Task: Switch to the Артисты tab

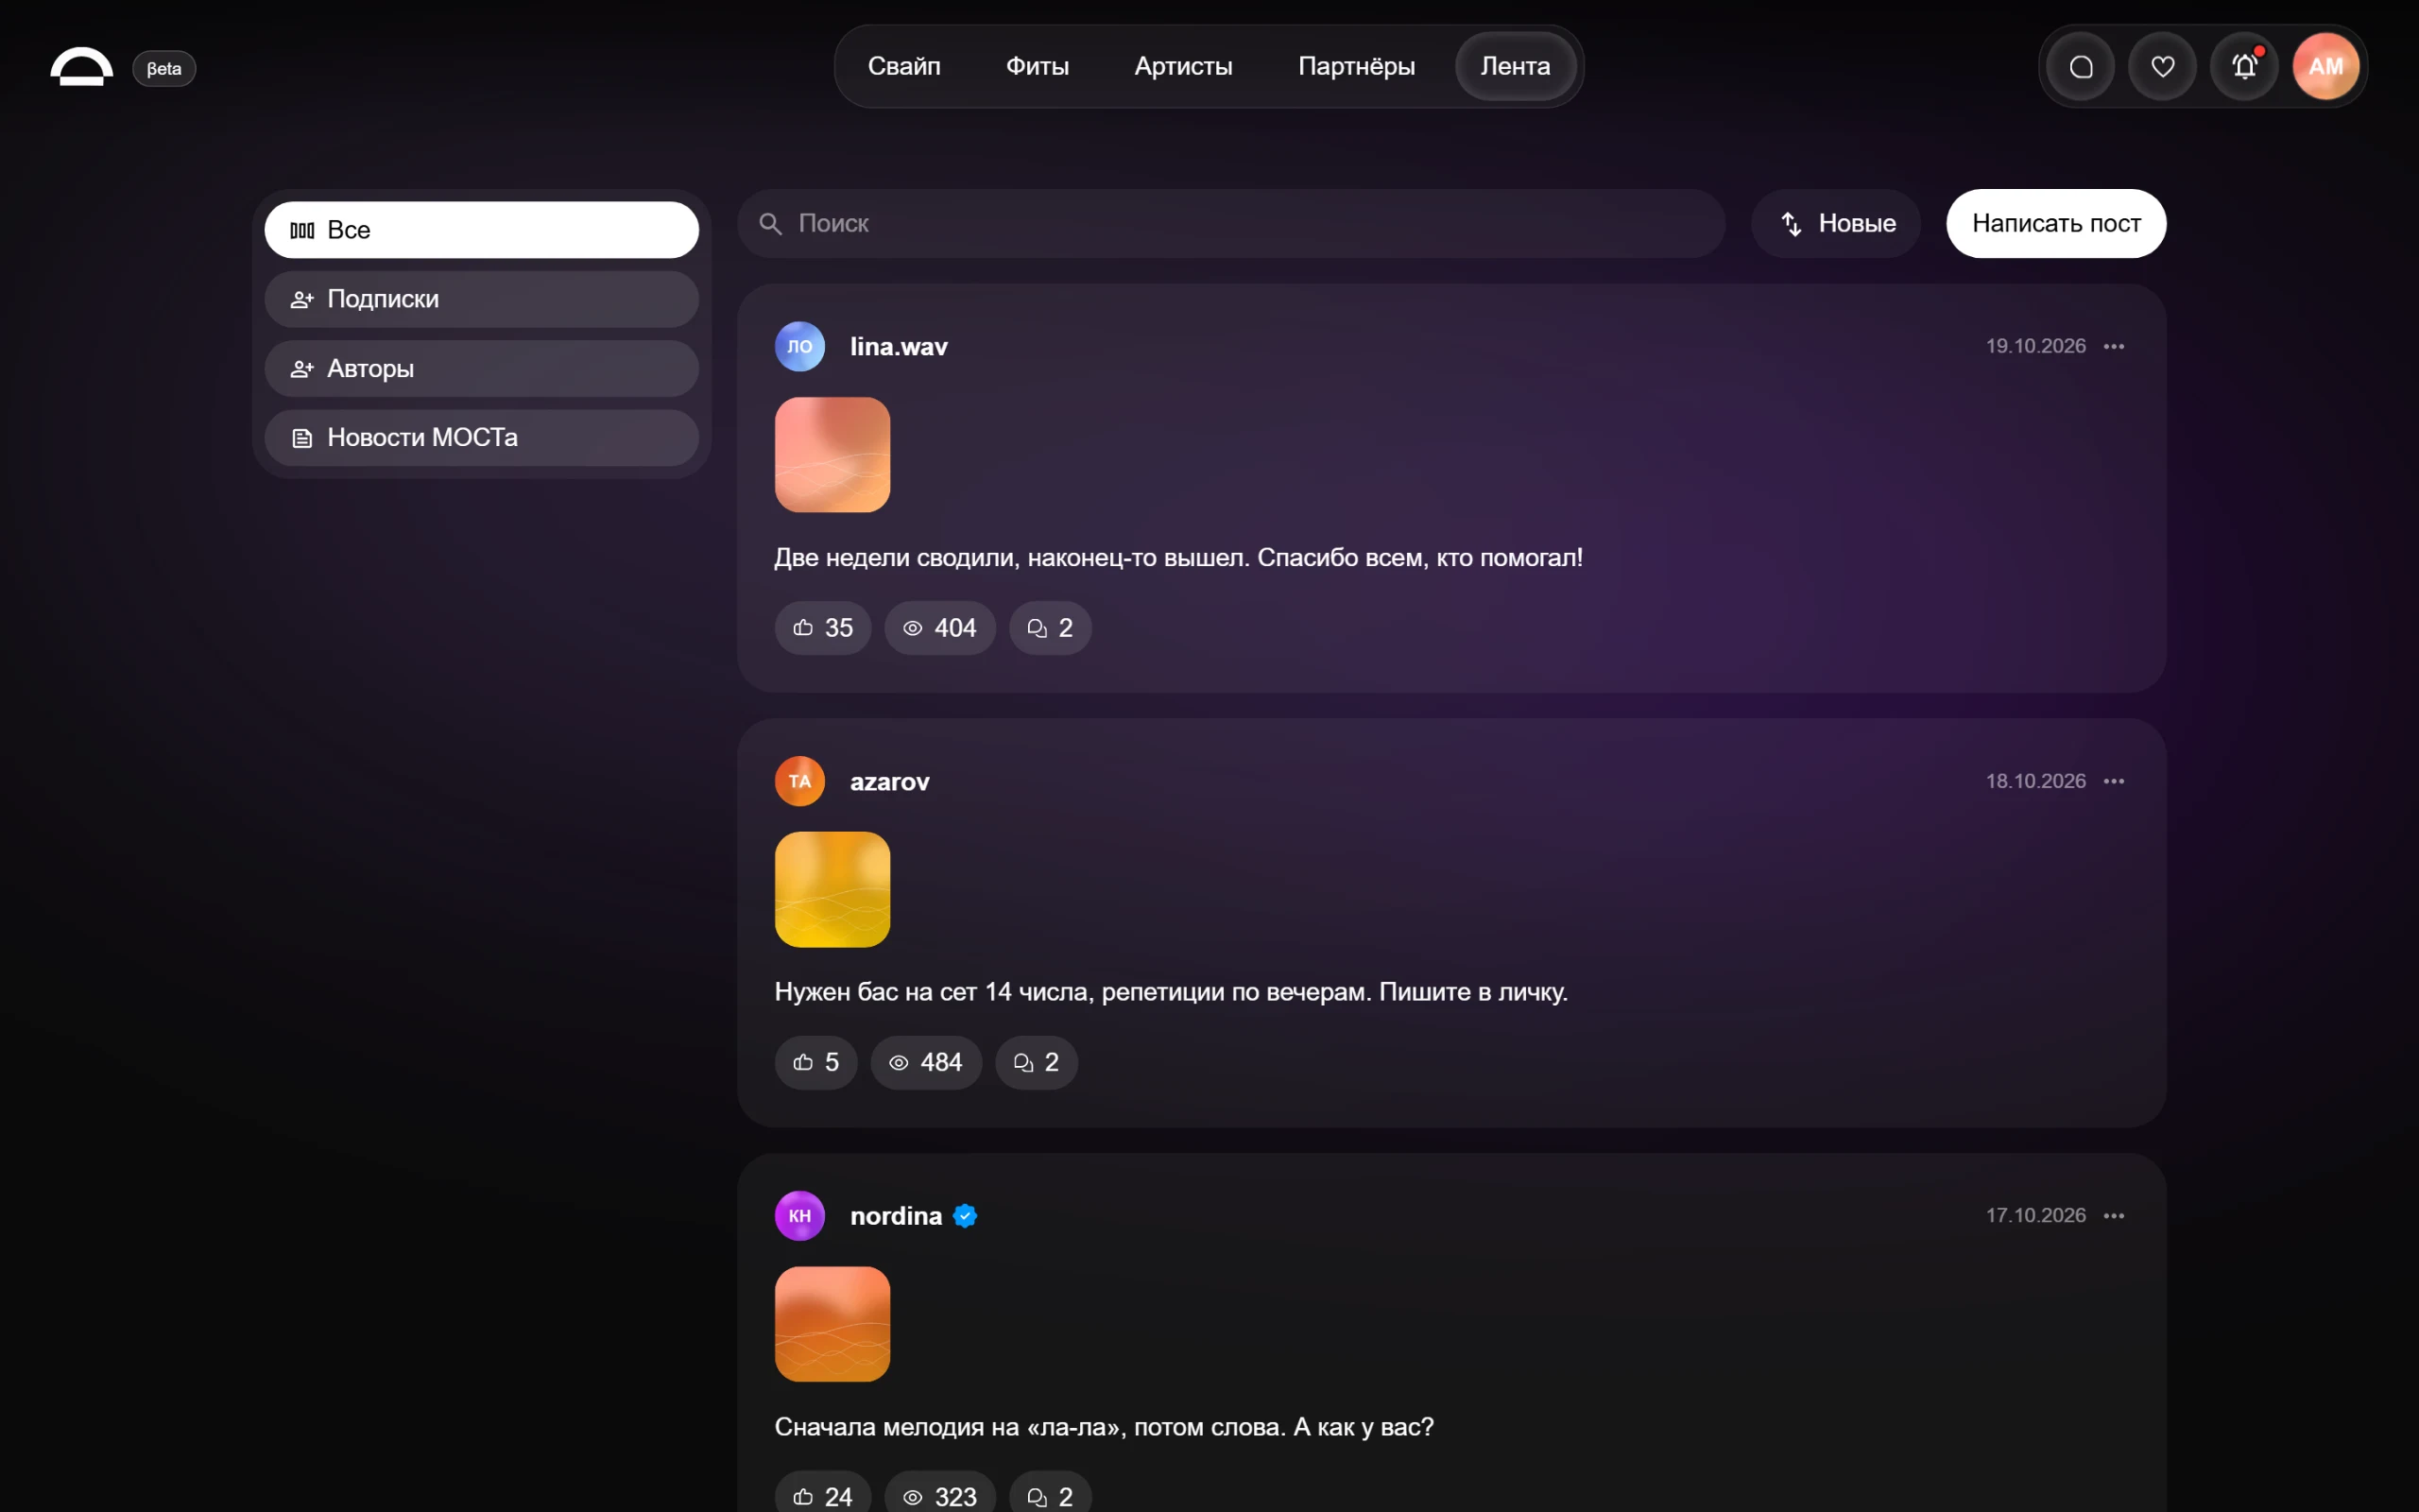Action: (1182, 66)
